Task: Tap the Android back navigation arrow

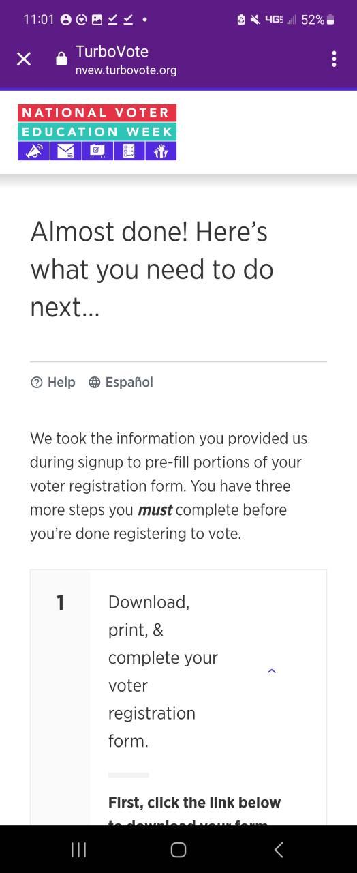Action: click(278, 849)
